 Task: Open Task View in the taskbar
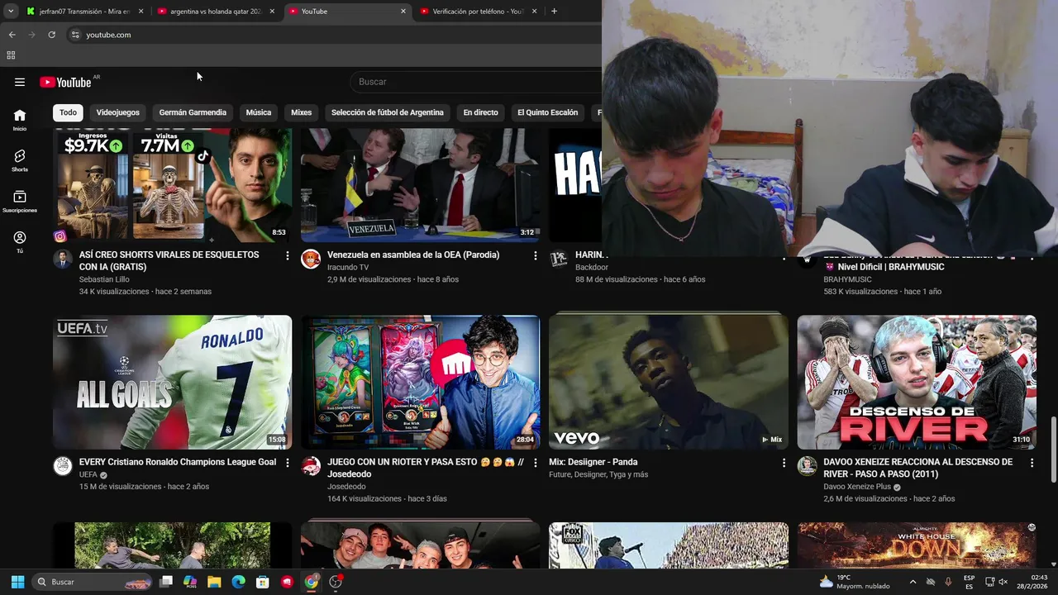coord(166,582)
